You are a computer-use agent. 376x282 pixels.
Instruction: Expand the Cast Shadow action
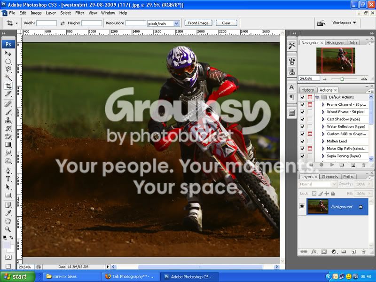pos(323,119)
